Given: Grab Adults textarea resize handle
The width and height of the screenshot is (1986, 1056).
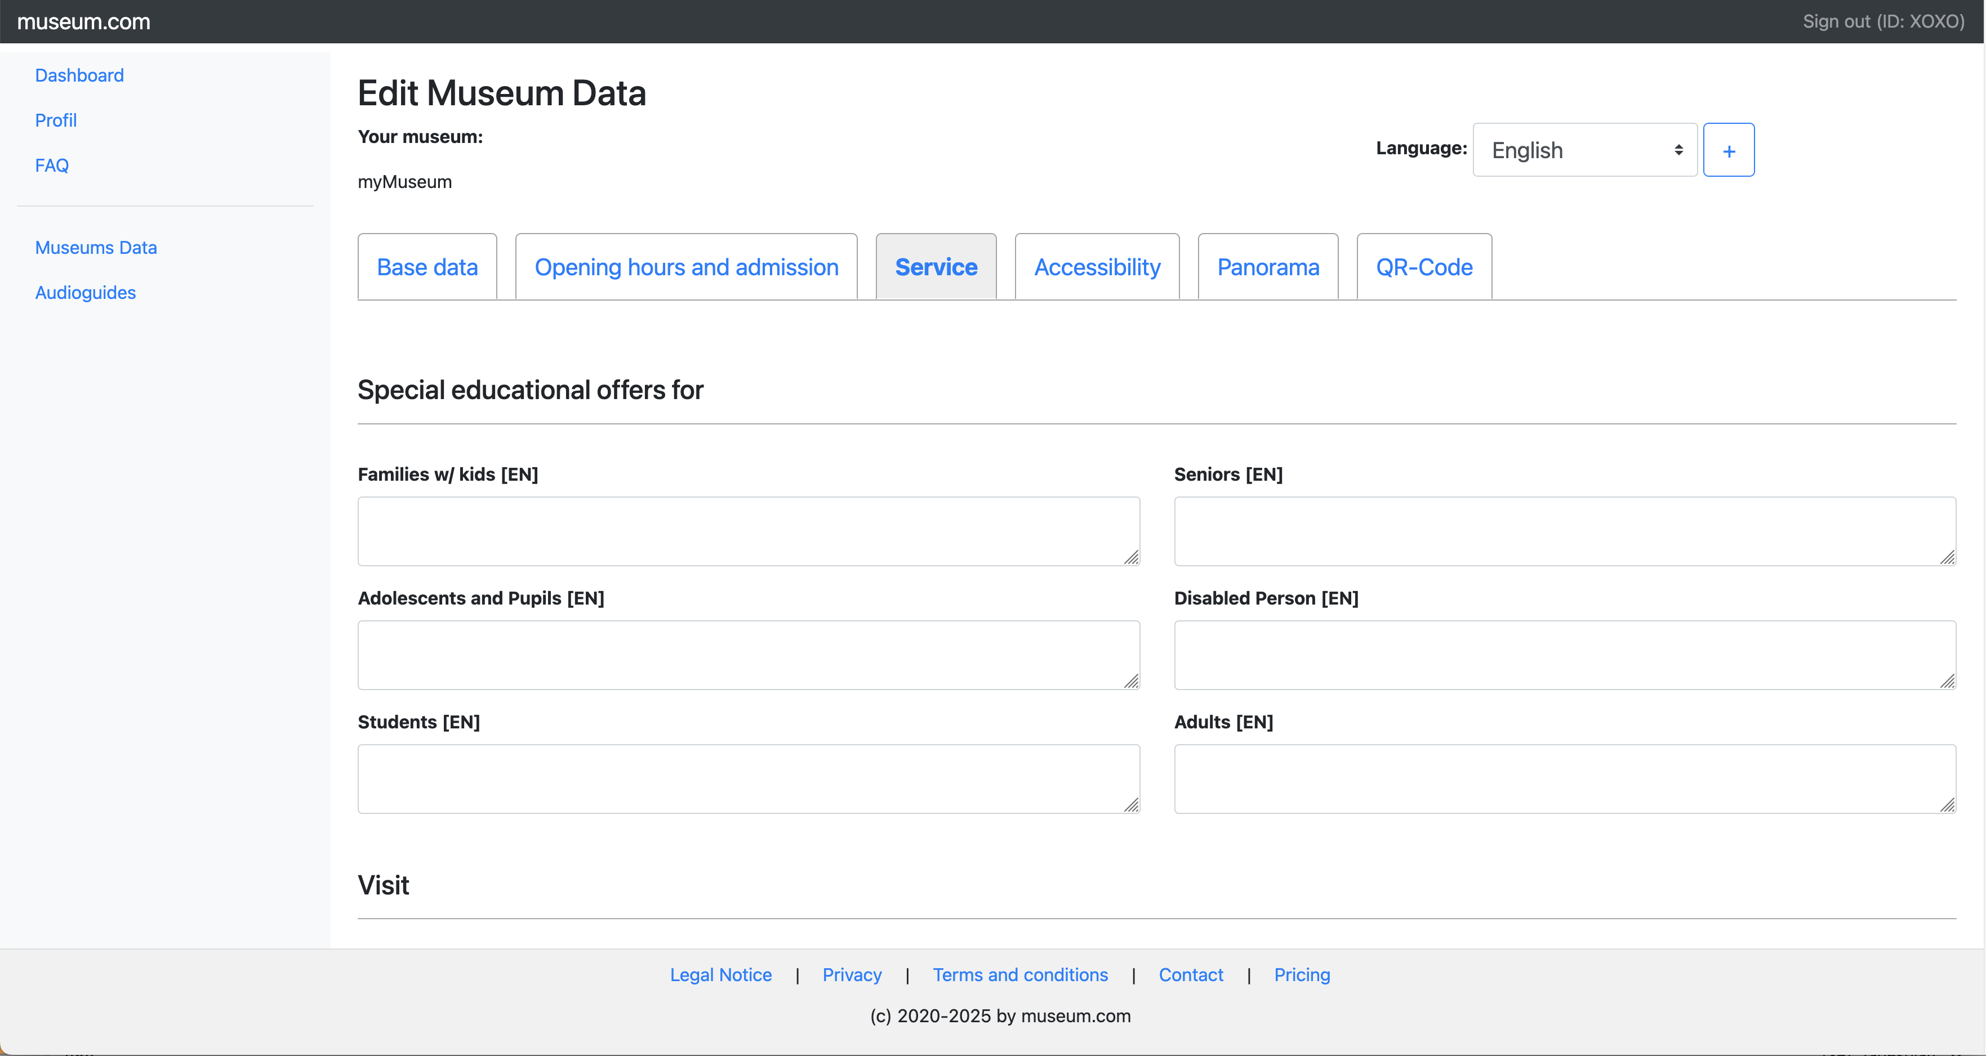Looking at the screenshot, I should click(x=1948, y=805).
